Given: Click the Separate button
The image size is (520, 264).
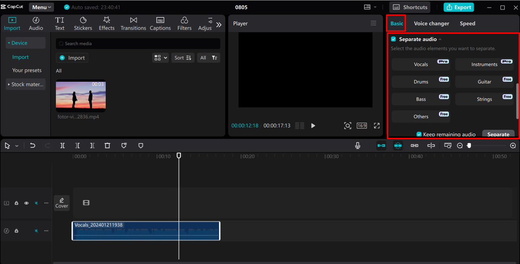Looking at the screenshot, I should click(498, 134).
